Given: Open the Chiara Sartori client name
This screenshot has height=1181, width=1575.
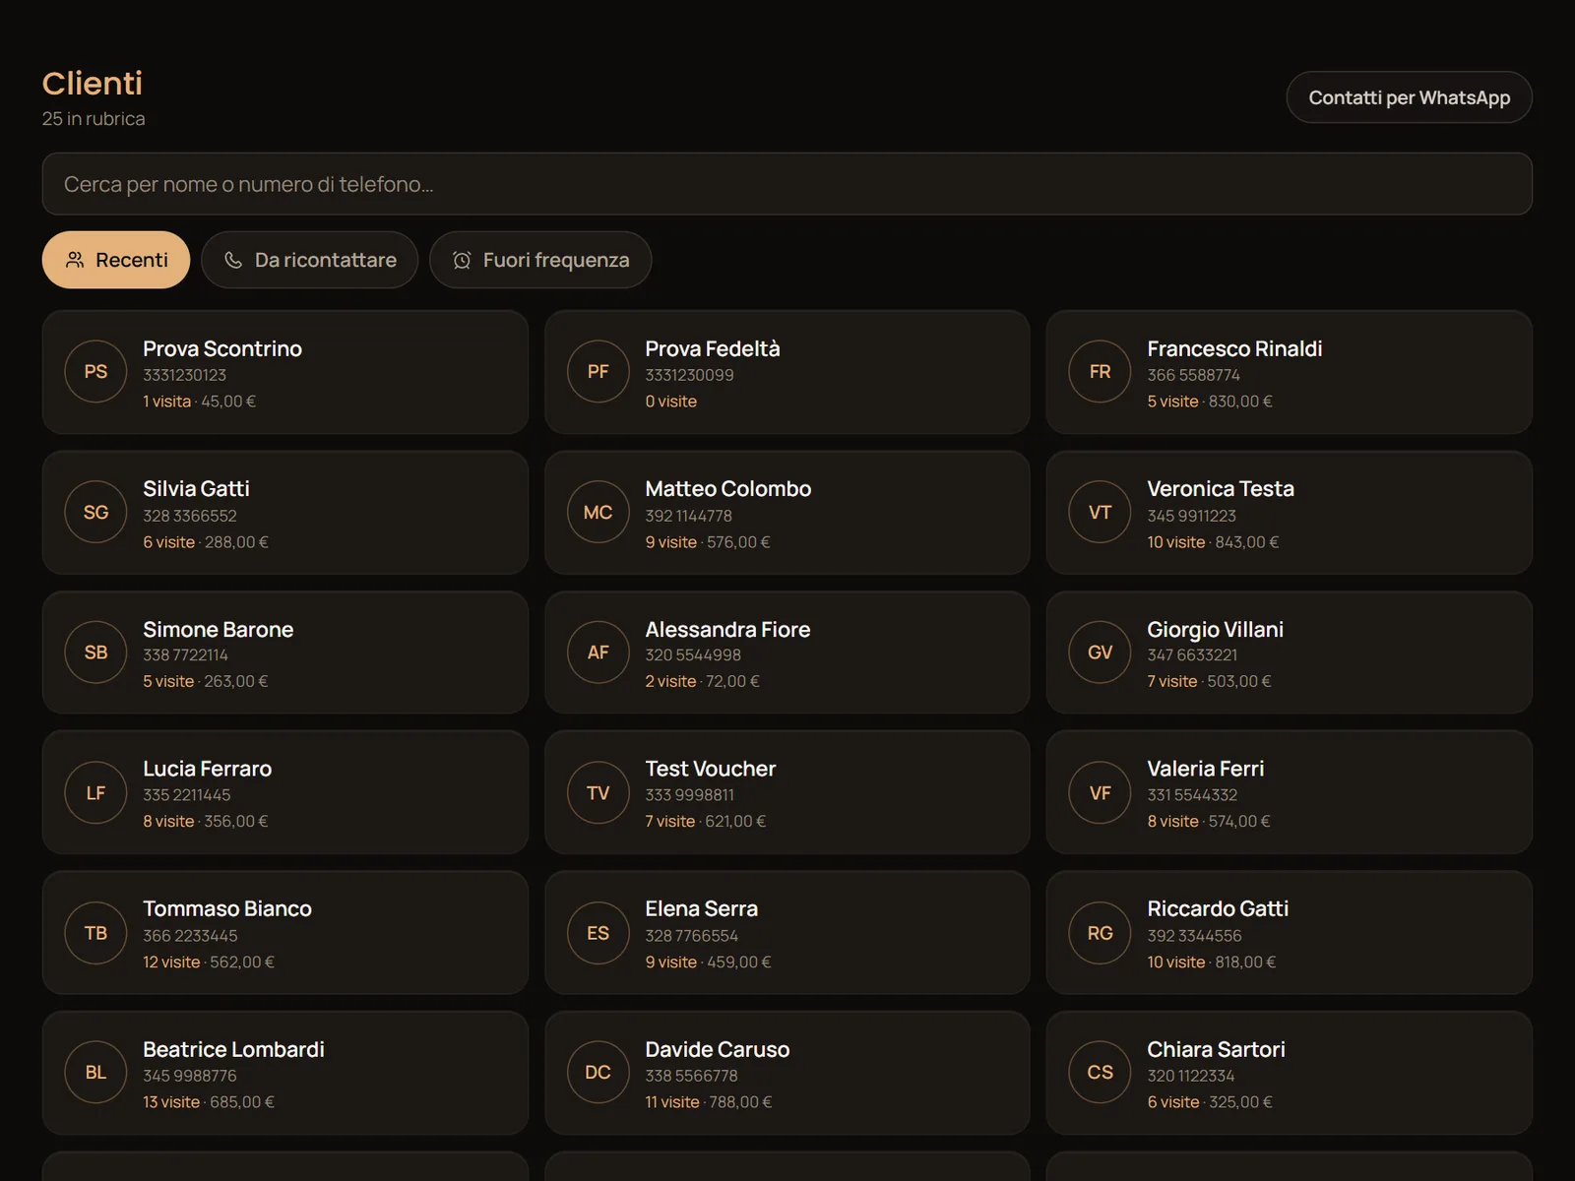Looking at the screenshot, I should pos(1216,1050).
